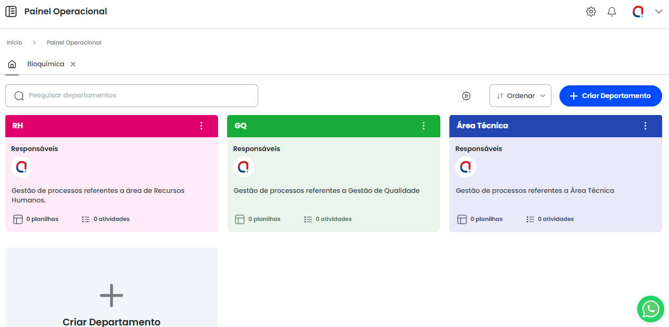Open the GQ card three-dot menu
Viewport: 669px width, 327px height.
coord(423,126)
